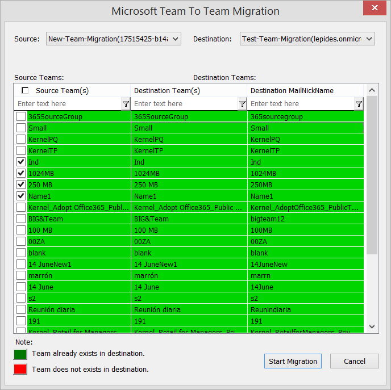The image size is (391, 390).
Task: Select mail nickname cell '365sourcegroup'
Action: click(x=306, y=116)
